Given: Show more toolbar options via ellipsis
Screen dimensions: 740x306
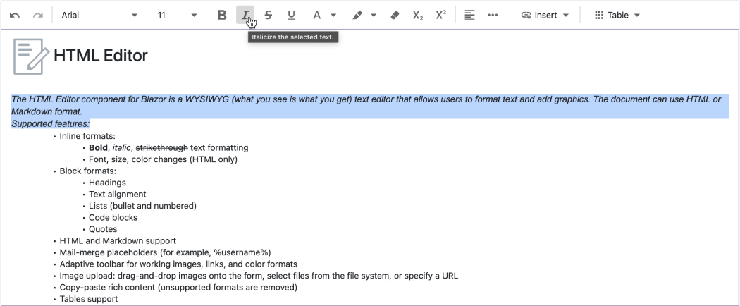Looking at the screenshot, I should click(x=493, y=15).
